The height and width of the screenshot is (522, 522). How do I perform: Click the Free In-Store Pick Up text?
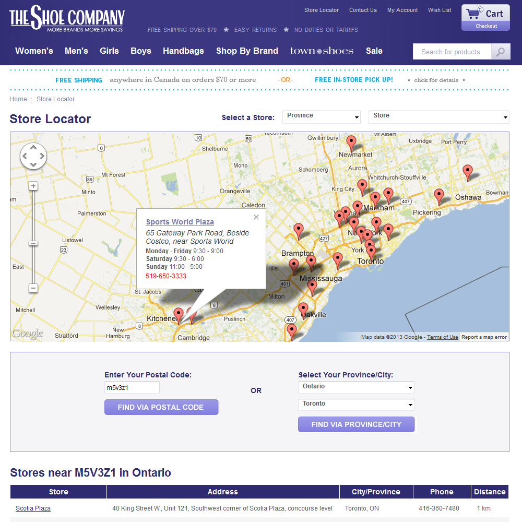(354, 80)
